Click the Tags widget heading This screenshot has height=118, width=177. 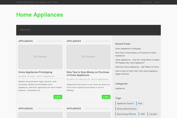point(118,98)
